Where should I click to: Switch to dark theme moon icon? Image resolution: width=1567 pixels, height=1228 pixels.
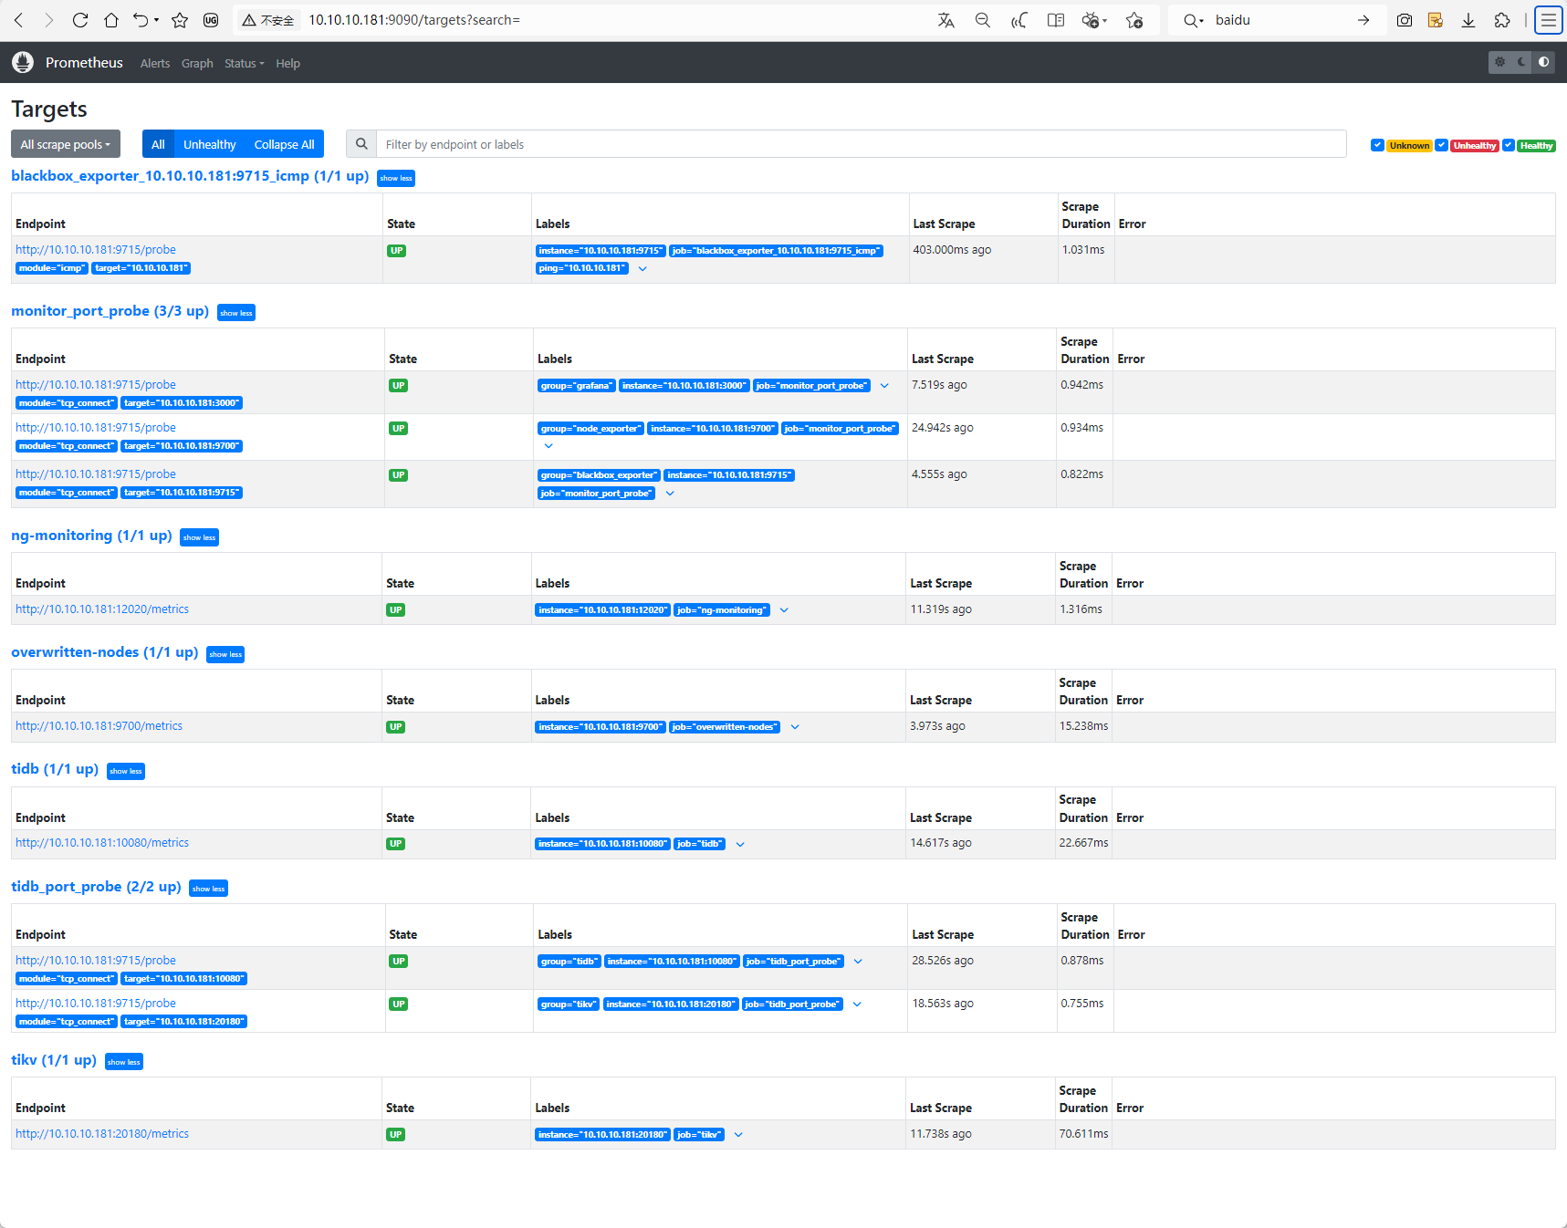(x=1521, y=62)
